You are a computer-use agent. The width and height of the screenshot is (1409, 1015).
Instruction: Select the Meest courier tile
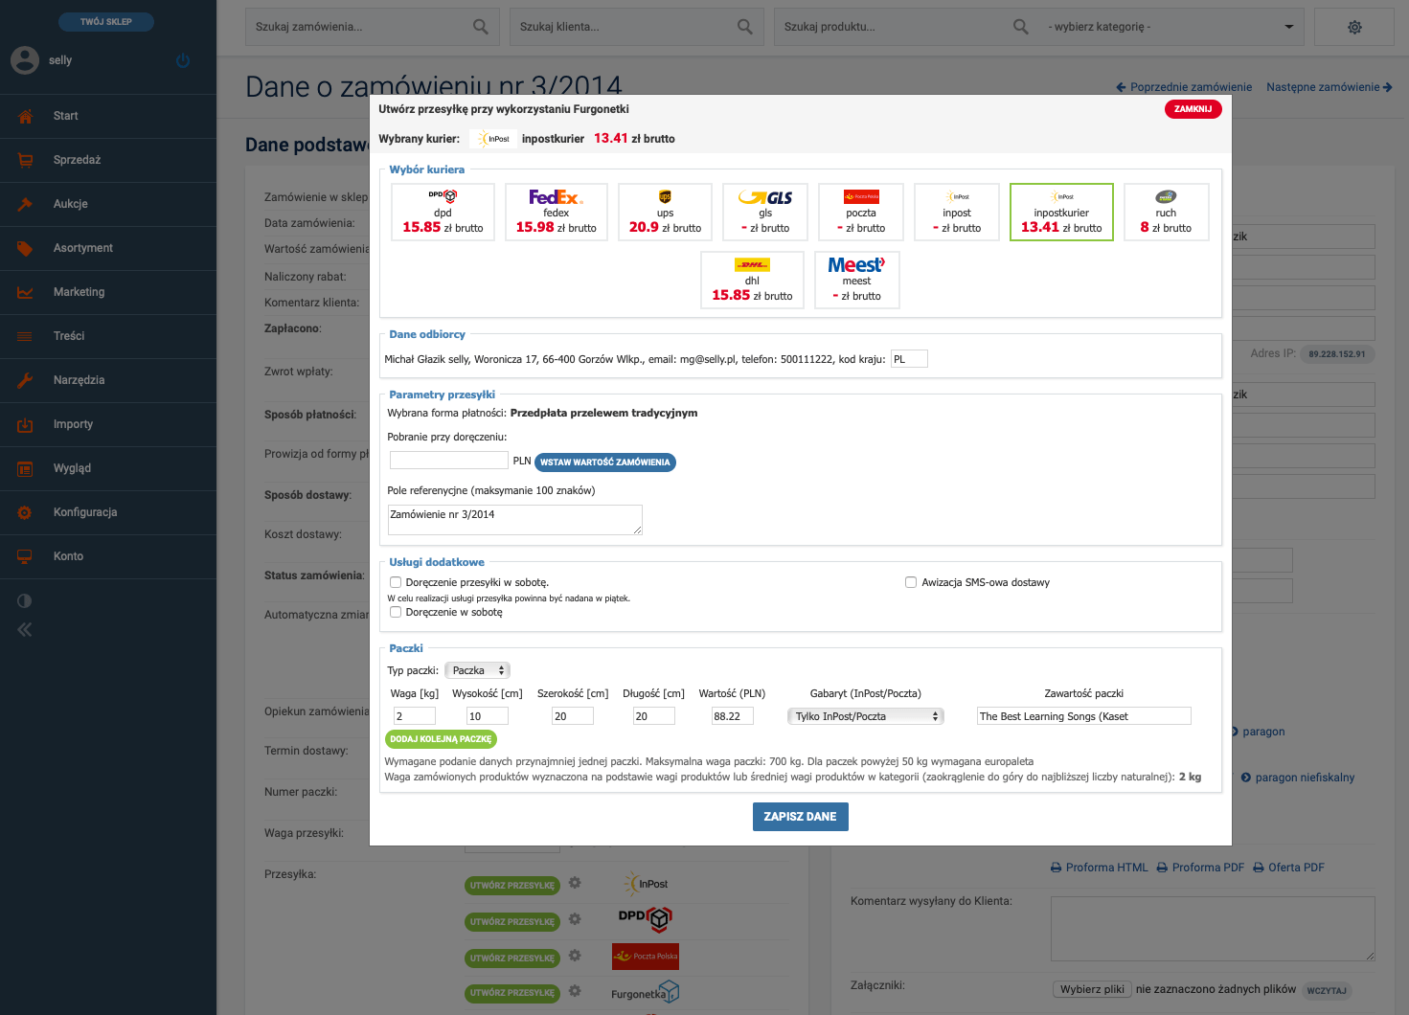tap(856, 280)
